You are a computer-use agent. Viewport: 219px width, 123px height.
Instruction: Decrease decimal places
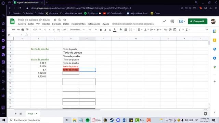tap(54, 30)
